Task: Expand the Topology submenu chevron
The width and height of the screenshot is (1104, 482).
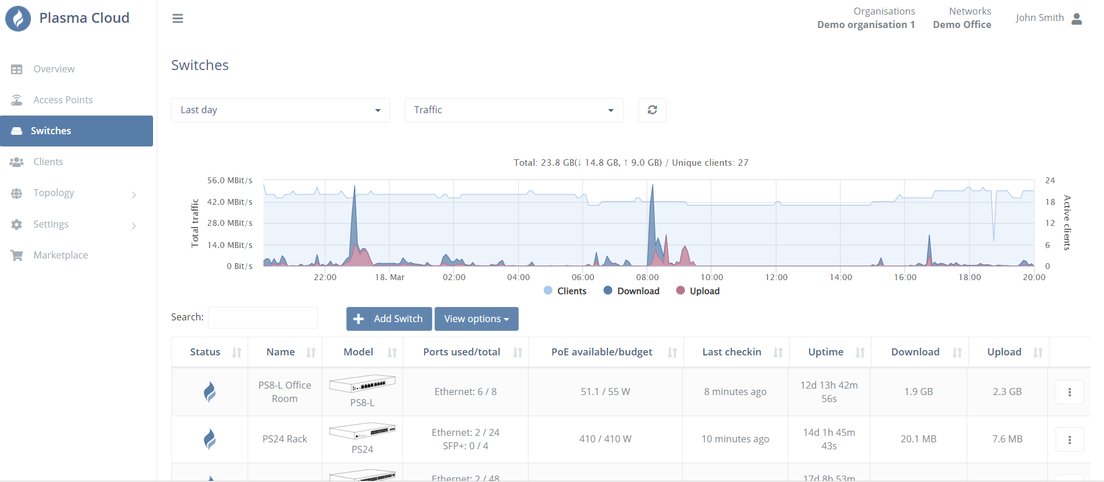Action: pyautogui.click(x=134, y=194)
